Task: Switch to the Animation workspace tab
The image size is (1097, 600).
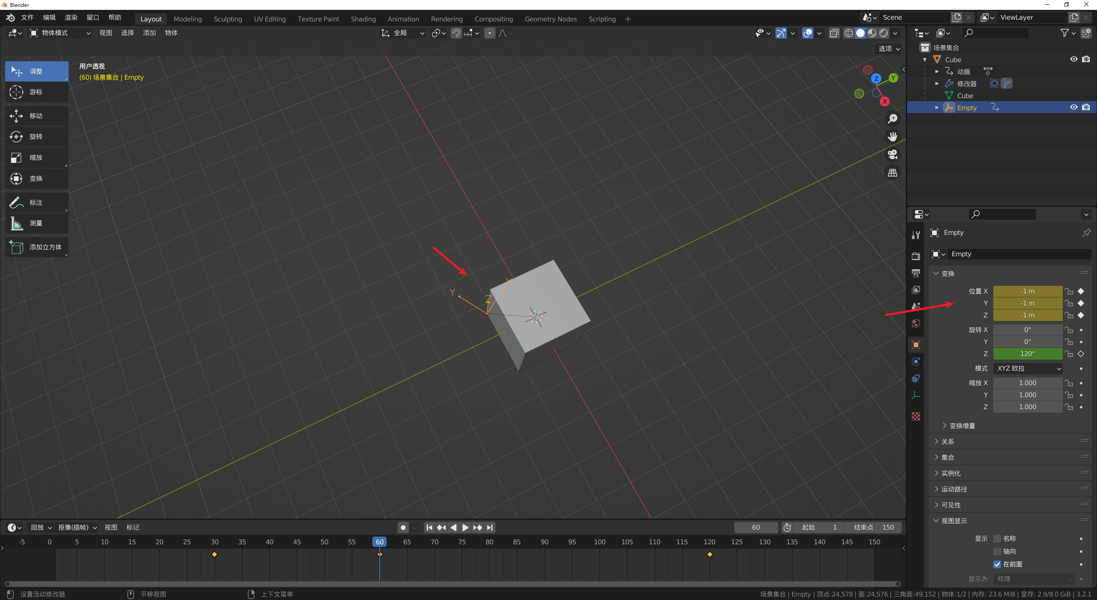Action: pos(403,19)
